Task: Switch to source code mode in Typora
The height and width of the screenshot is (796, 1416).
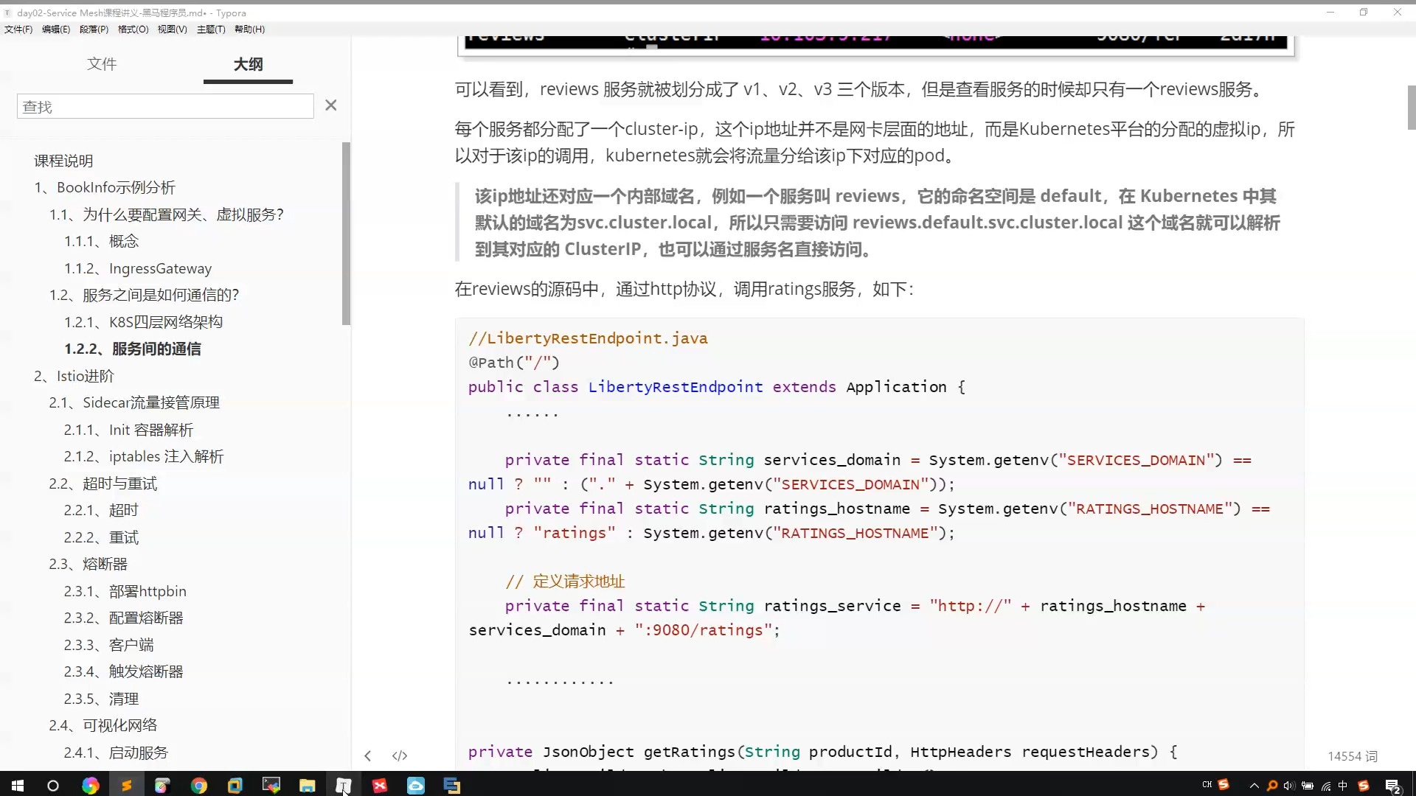Action: [399, 755]
